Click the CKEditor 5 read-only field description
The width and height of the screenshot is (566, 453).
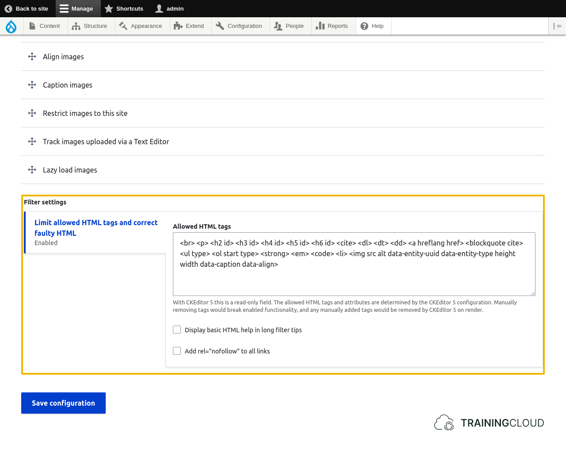tap(345, 306)
